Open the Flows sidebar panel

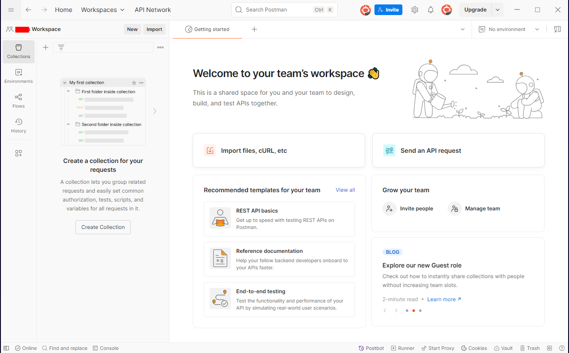pyautogui.click(x=19, y=101)
